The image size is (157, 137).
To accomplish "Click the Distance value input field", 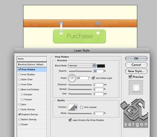I will pyautogui.click(x=98, y=85).
